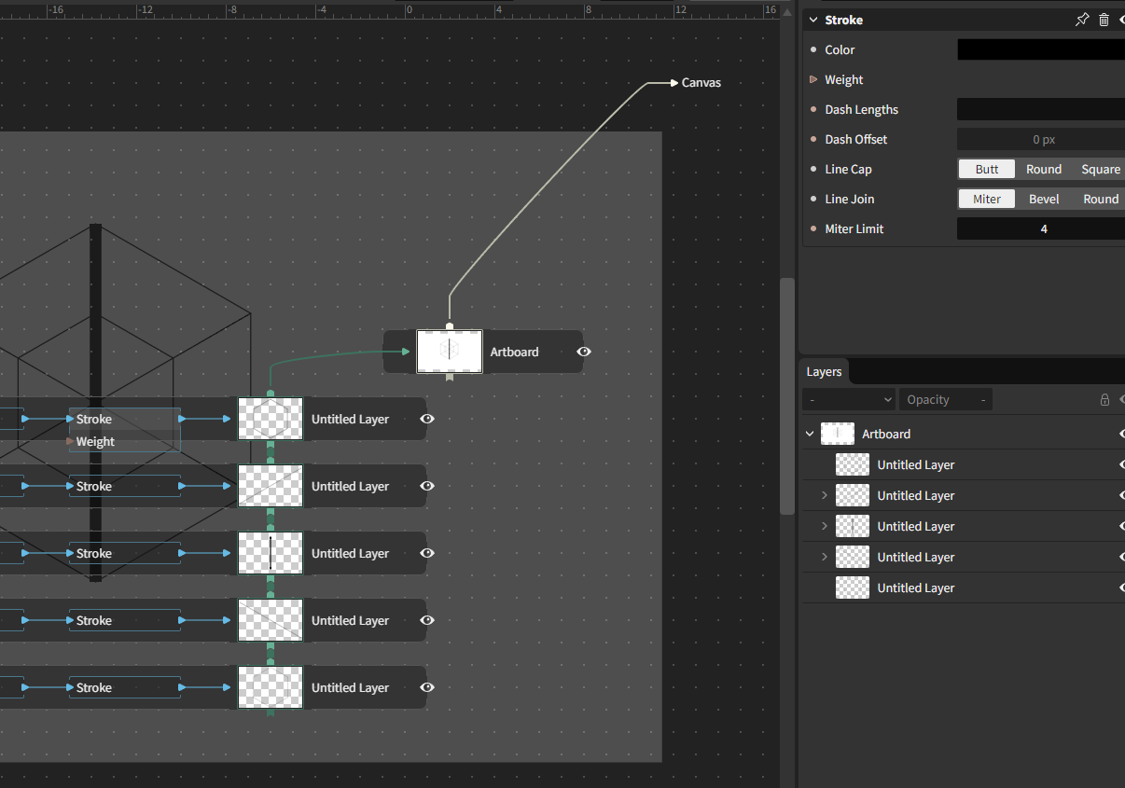Click the Dash Offset input field
This screenshot has height=788, width=1125.
(x=1041, y=139)
